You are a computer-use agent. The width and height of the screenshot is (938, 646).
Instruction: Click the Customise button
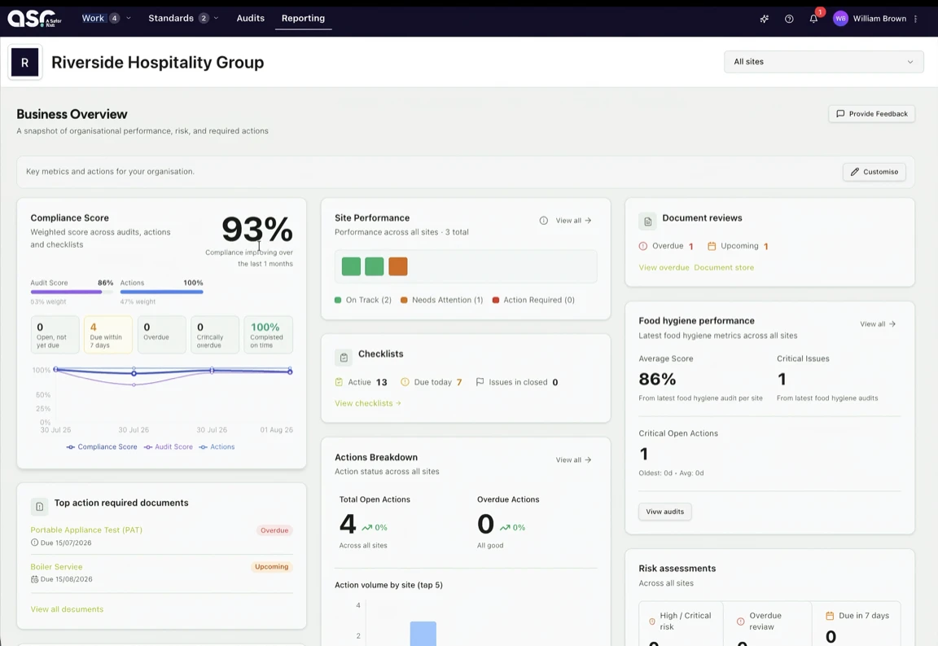pos(874,172)
